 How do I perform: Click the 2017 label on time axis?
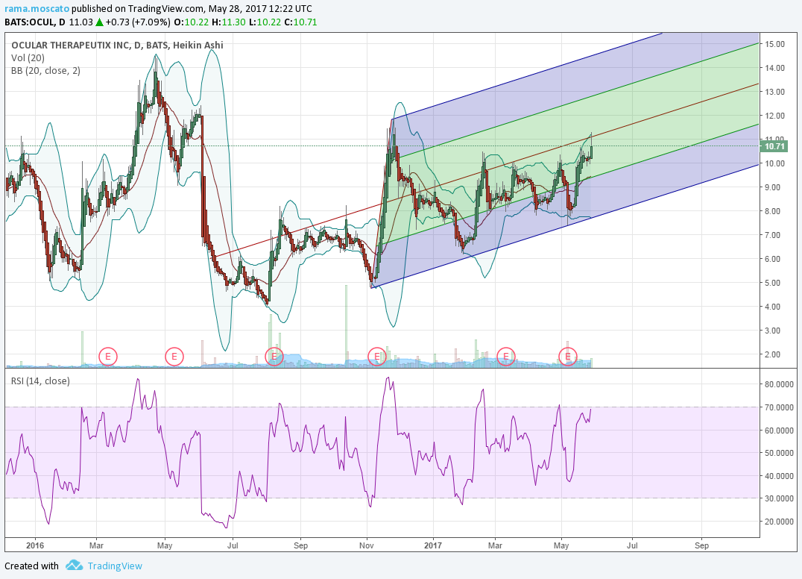(433, 545)
